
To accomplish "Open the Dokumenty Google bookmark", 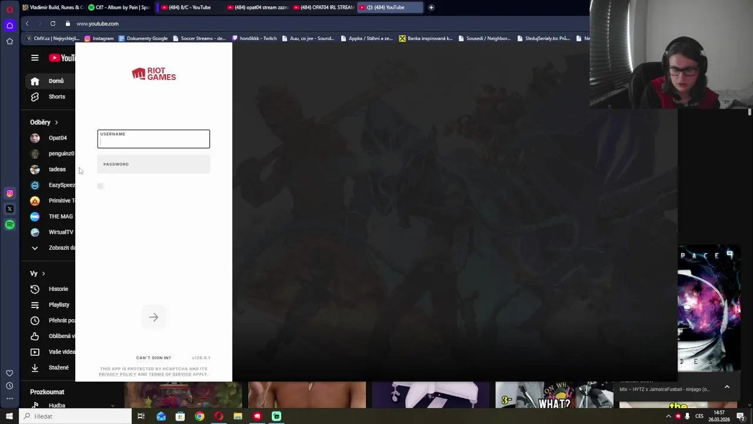I will coord(143,38).
